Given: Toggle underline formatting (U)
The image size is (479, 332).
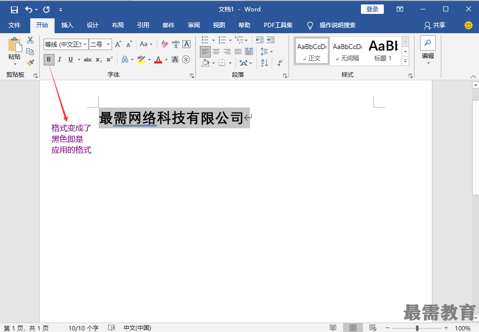Looking at the screenshot, I should point(70,59).
